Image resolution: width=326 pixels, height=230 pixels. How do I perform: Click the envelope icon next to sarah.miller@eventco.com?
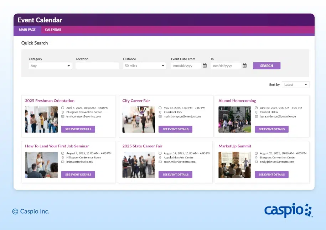pos(160,162)
